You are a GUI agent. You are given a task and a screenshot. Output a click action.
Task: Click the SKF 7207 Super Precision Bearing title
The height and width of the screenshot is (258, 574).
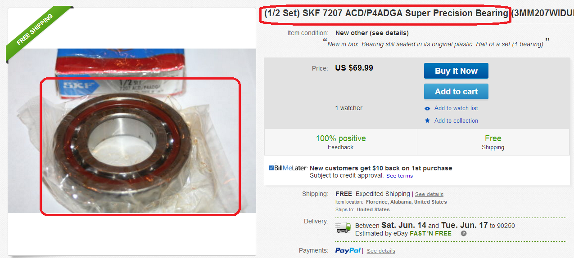pos(386,13)
